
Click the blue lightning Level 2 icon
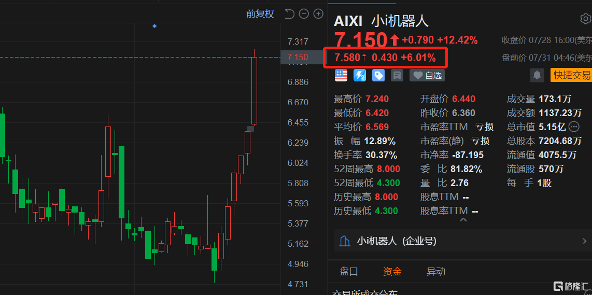pyautogui.click(x=359, y=76)
